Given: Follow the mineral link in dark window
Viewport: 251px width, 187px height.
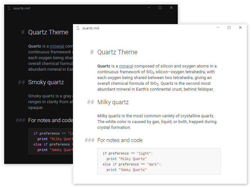Looking at the screenshot, I should pos(57,46).
